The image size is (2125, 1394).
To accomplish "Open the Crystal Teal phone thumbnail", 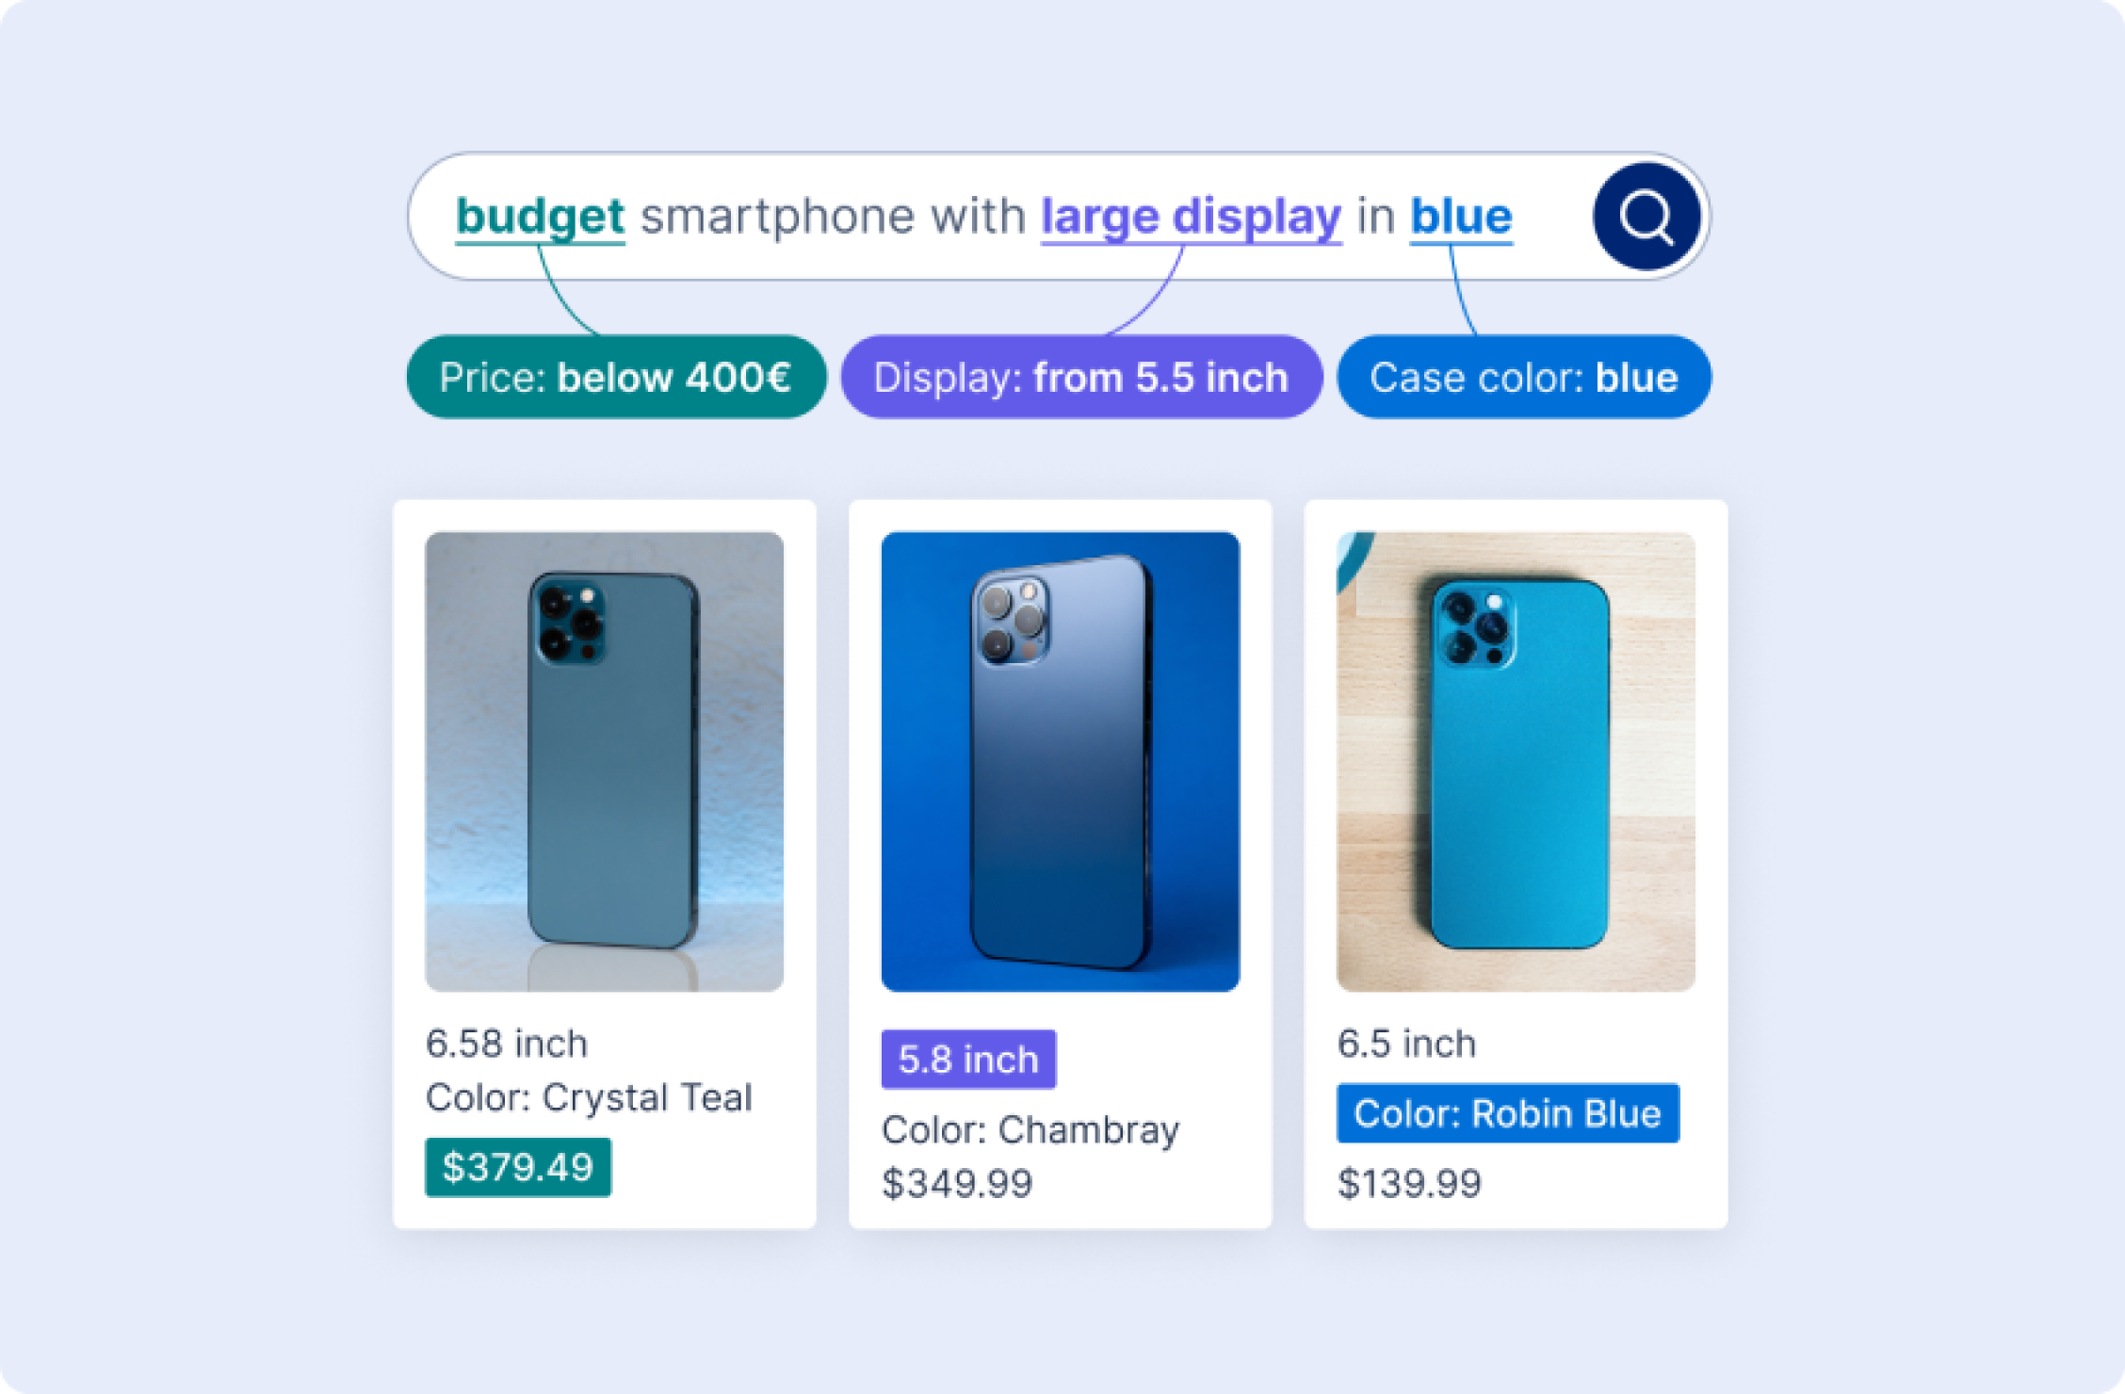I will pyautogui.click(x=605, y=761).
